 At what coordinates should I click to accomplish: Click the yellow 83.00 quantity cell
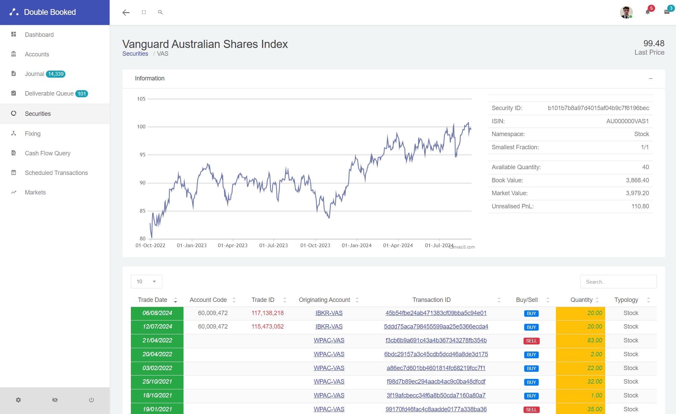(x=580, y=341)
